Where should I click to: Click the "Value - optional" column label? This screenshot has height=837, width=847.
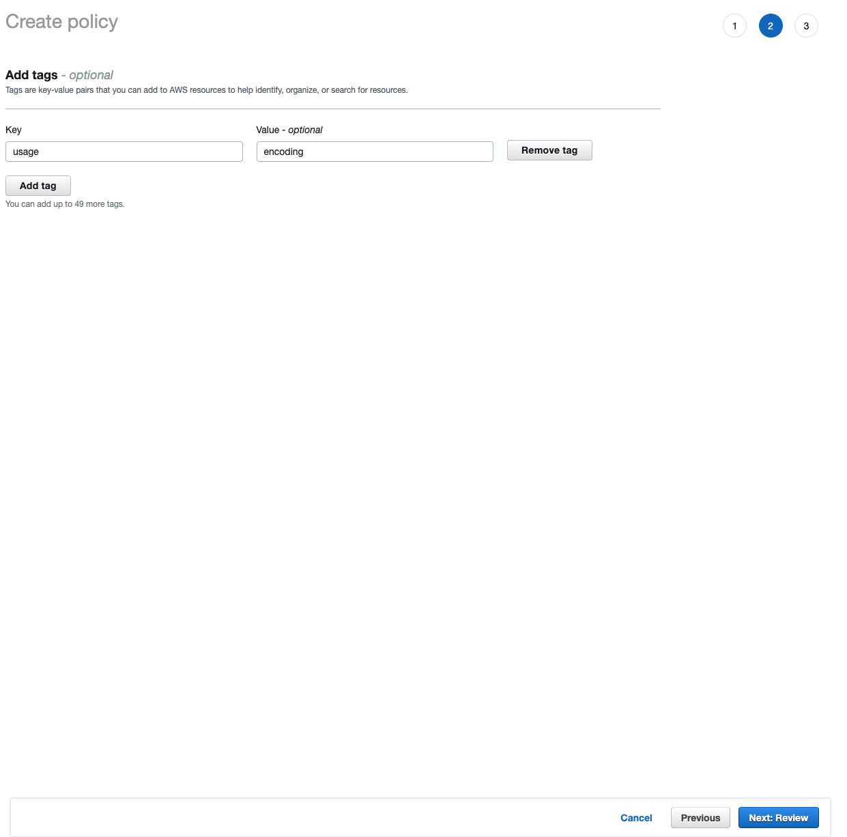[x=289, y=130]
